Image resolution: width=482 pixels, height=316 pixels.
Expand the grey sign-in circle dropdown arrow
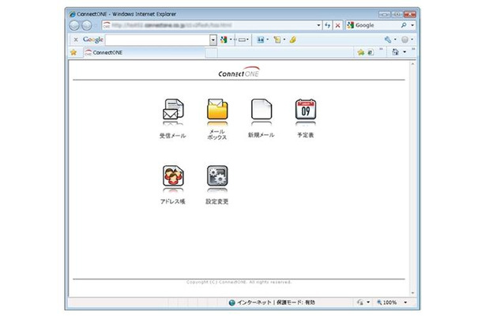412,39
